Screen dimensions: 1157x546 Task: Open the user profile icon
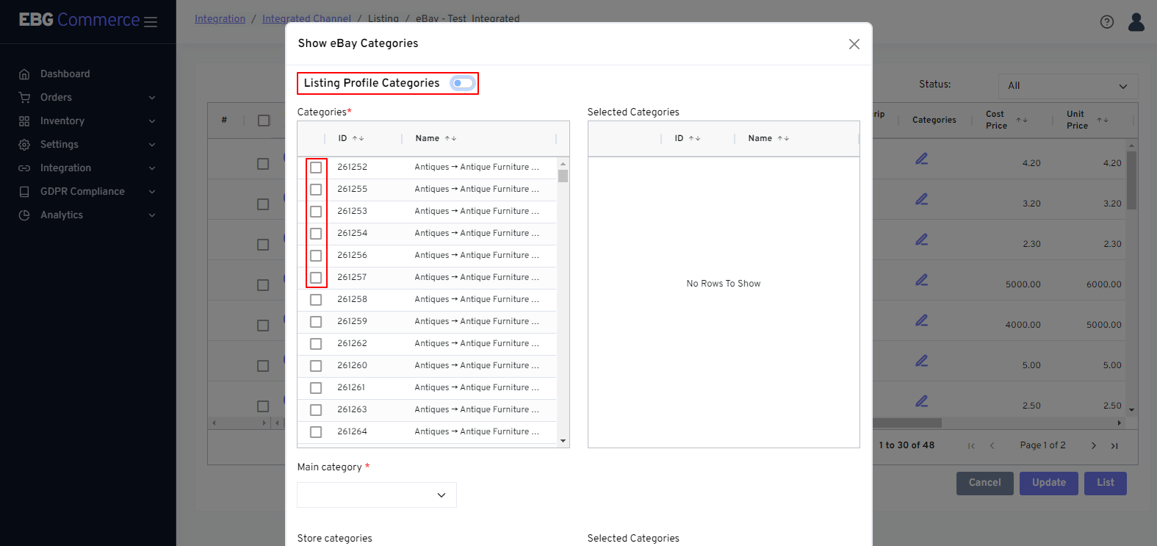click(1136, 22)
